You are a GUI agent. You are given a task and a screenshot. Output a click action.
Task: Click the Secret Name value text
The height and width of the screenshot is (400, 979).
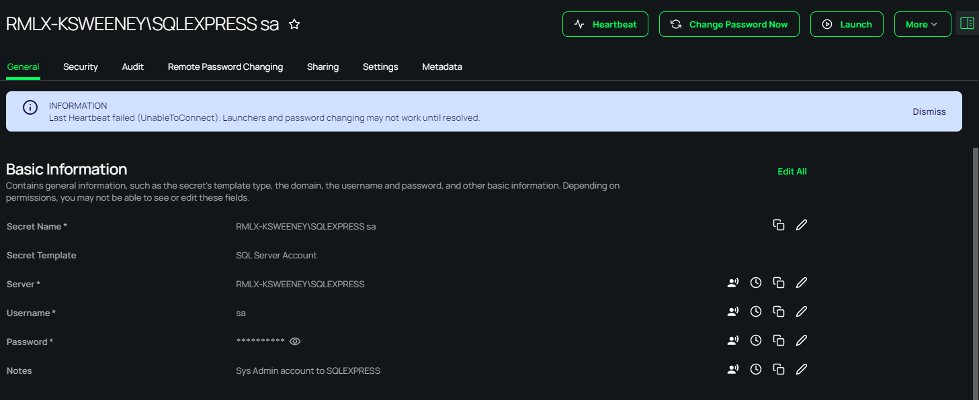tap(306, 227)
